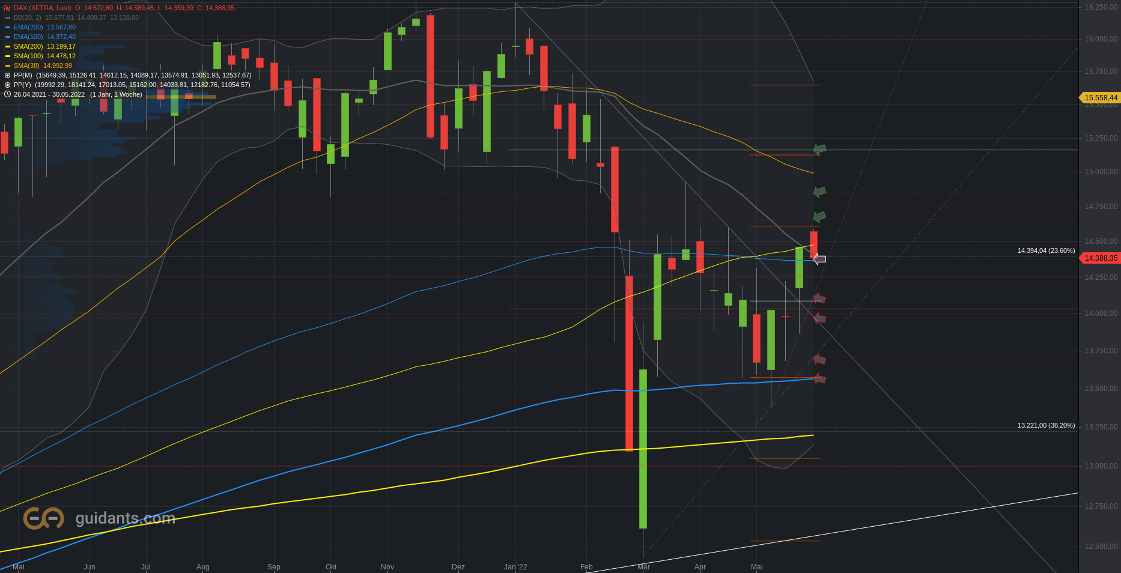Open the DAX (XETRA, Last) instrument settings

(x=42, y=8)
